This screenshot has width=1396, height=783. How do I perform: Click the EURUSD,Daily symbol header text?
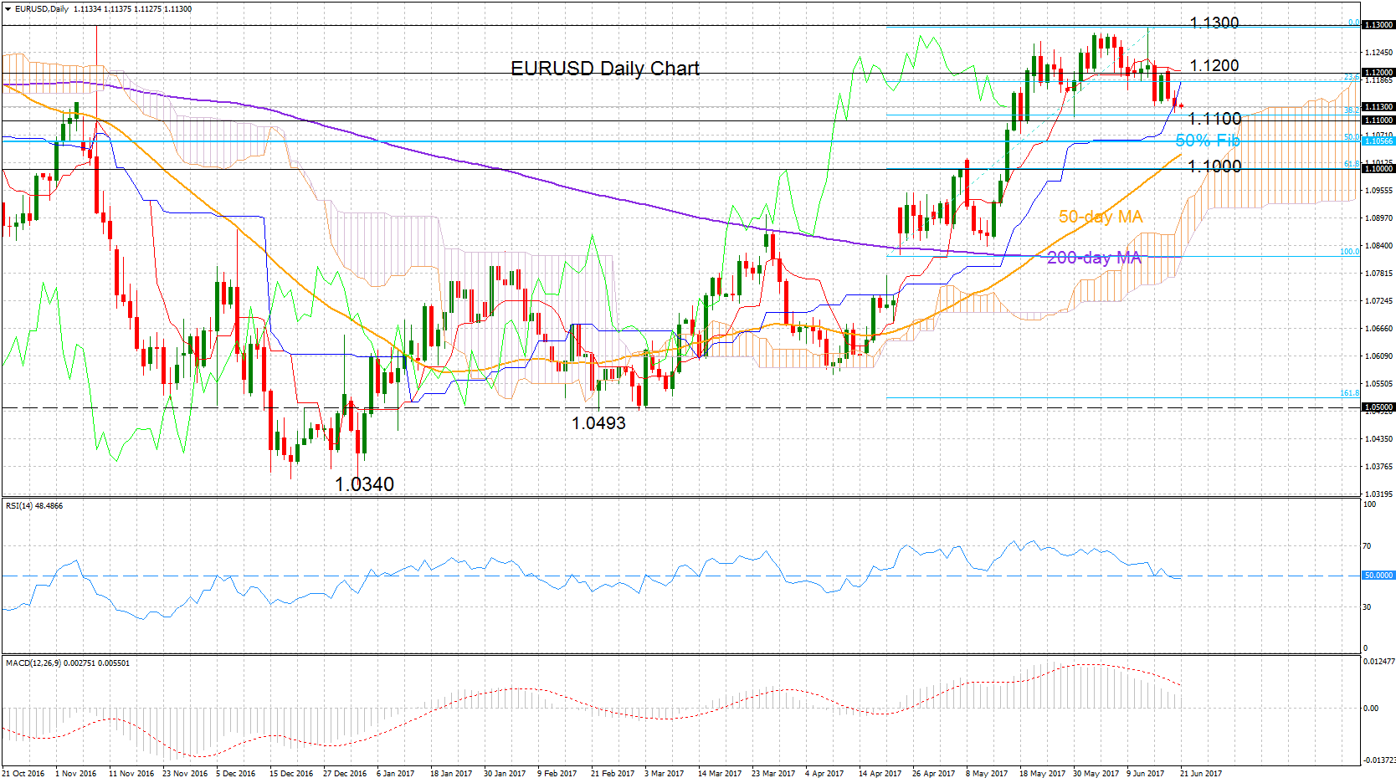[42, 9]
